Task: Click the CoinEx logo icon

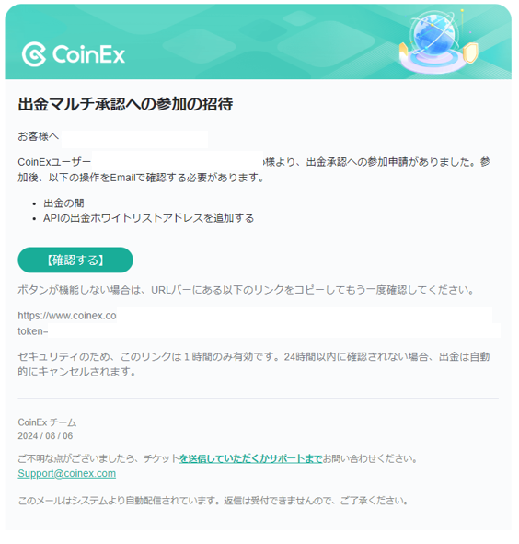Action: click(x=34, y=54)
